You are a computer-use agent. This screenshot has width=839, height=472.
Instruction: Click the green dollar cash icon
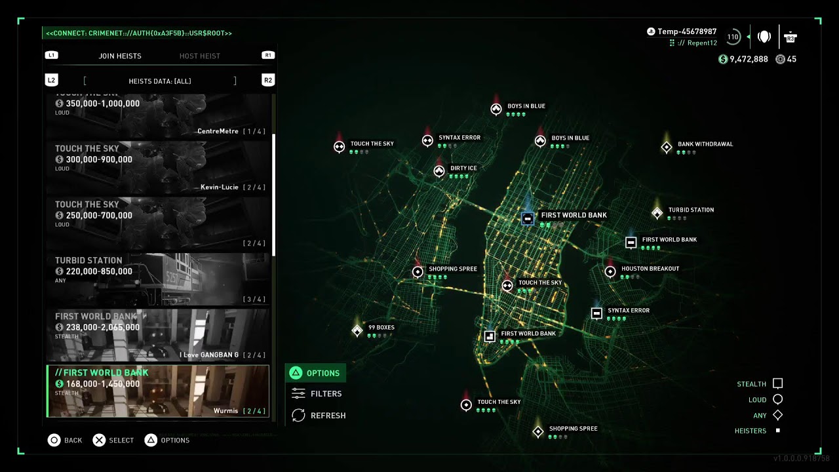[x=723, y=59]
